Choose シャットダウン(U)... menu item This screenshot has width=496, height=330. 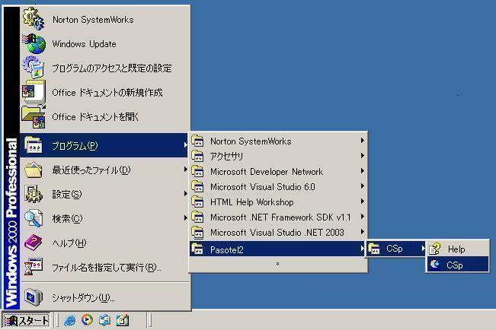pos(105,297)
